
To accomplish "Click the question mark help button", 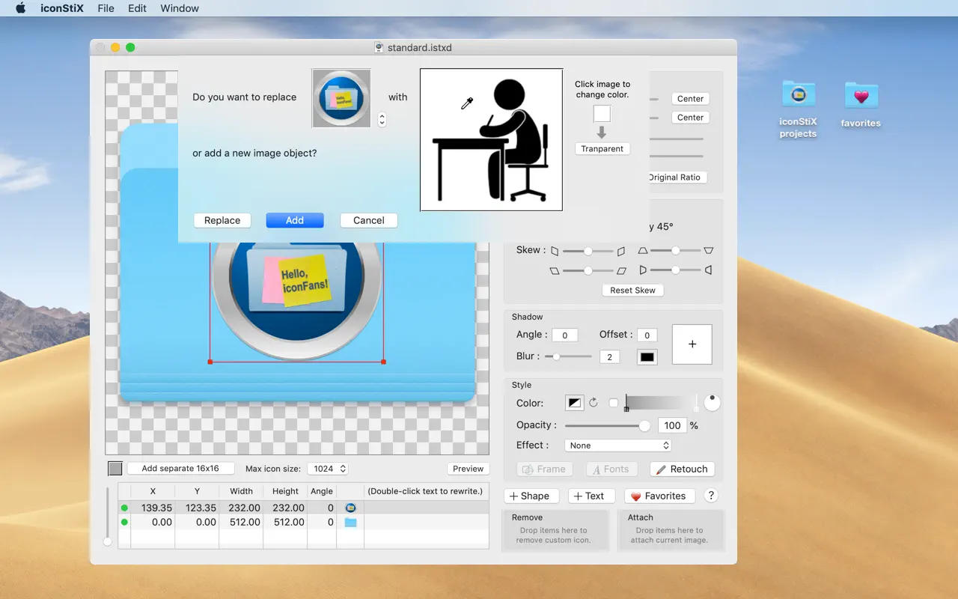I will [x=712, y=496].
